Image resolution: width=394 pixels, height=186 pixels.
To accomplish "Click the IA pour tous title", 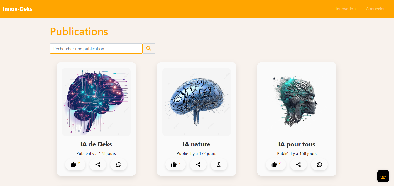I will [297, 144].
